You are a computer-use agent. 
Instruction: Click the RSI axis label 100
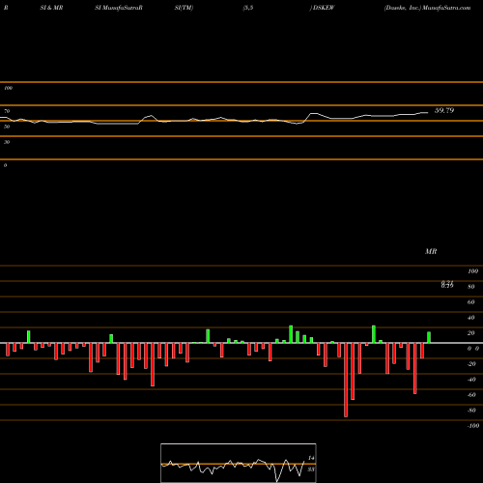(8, 88)
